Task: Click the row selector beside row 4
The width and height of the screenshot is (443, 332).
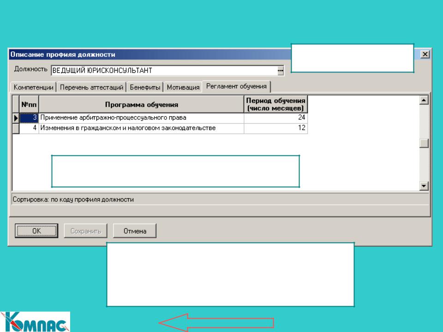Action: click(x=16, y=128)
